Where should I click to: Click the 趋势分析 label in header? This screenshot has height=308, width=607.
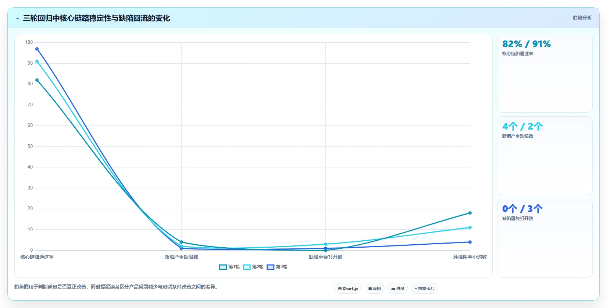point(582,18)
